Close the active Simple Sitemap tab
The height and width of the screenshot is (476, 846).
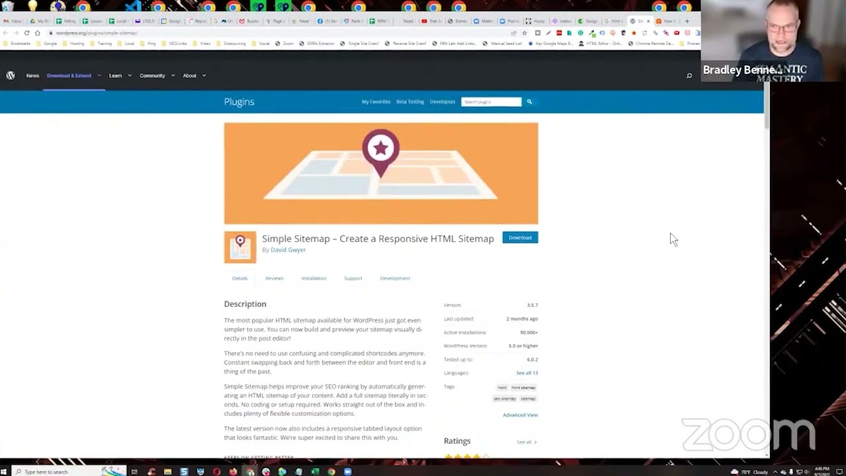click(x=648, y=21)
